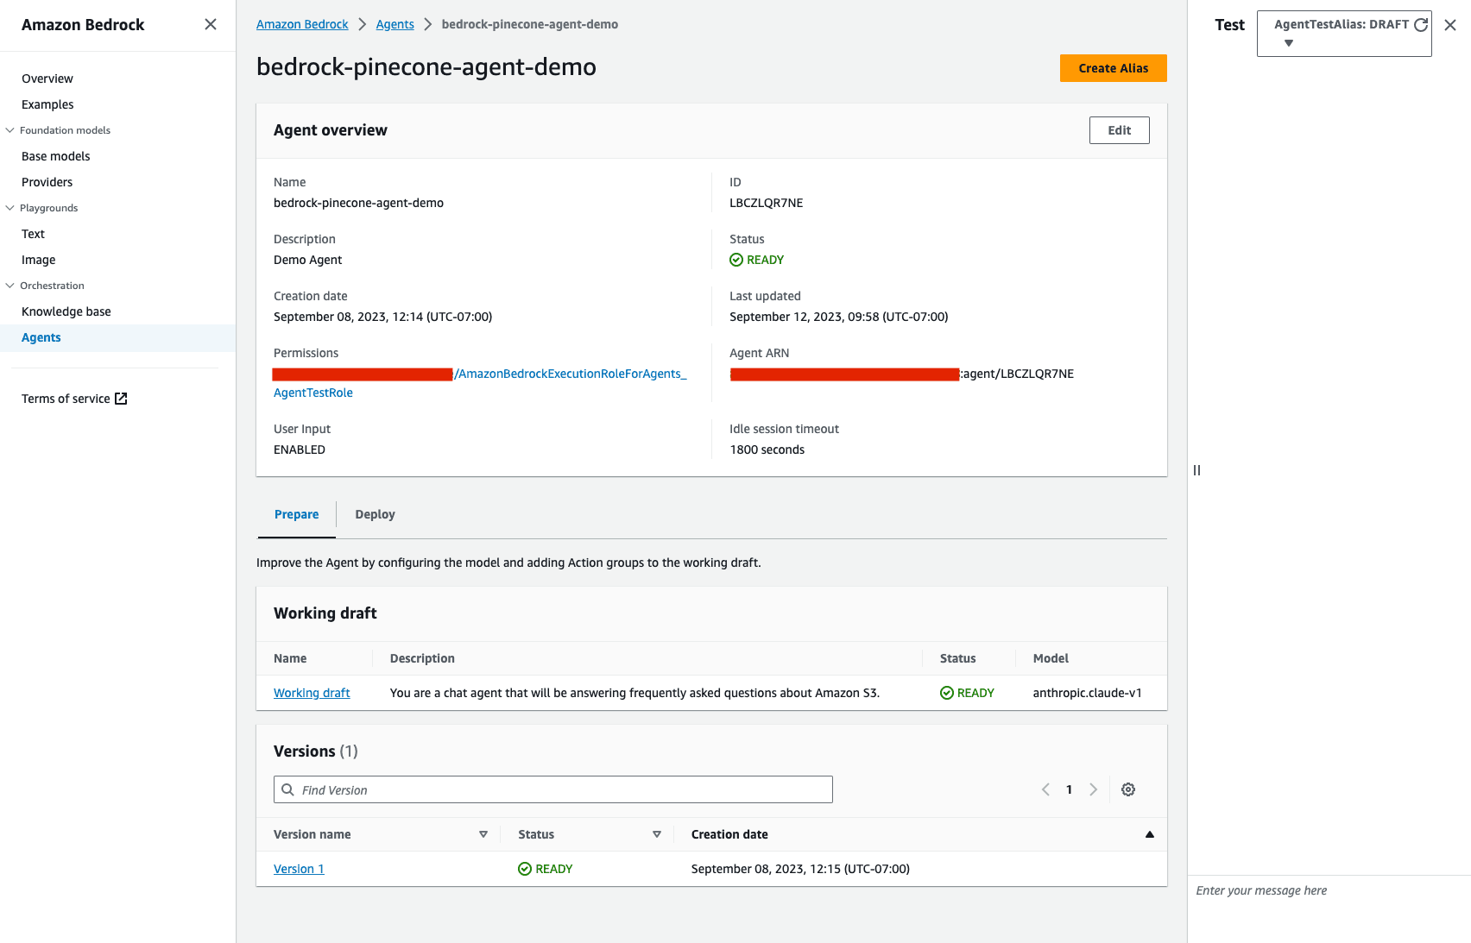
Task: Collapse the Playgrounds section
Action: (10, 208)
